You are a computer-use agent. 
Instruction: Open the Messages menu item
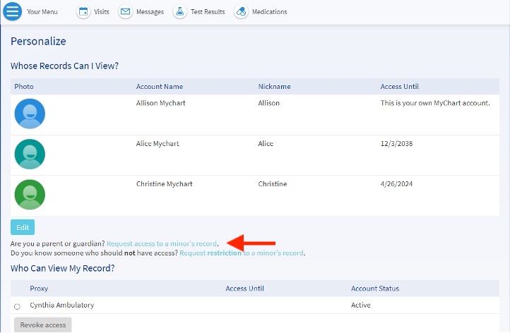pyautogui.click(x=150, y=12)
